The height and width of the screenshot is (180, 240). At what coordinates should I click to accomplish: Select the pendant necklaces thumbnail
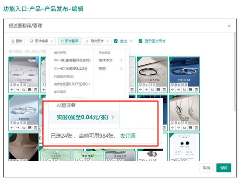[x=184, y=109]
